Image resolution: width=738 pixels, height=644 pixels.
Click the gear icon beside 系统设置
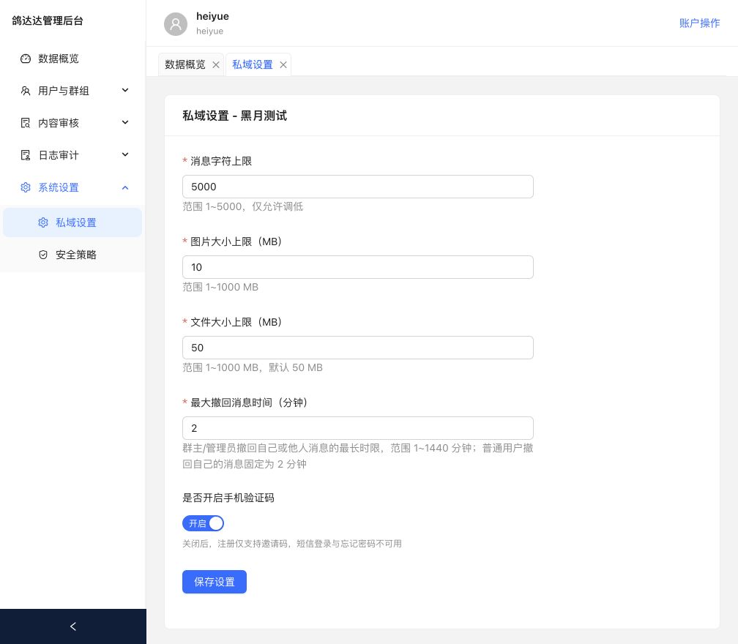(x=26, y=187)
